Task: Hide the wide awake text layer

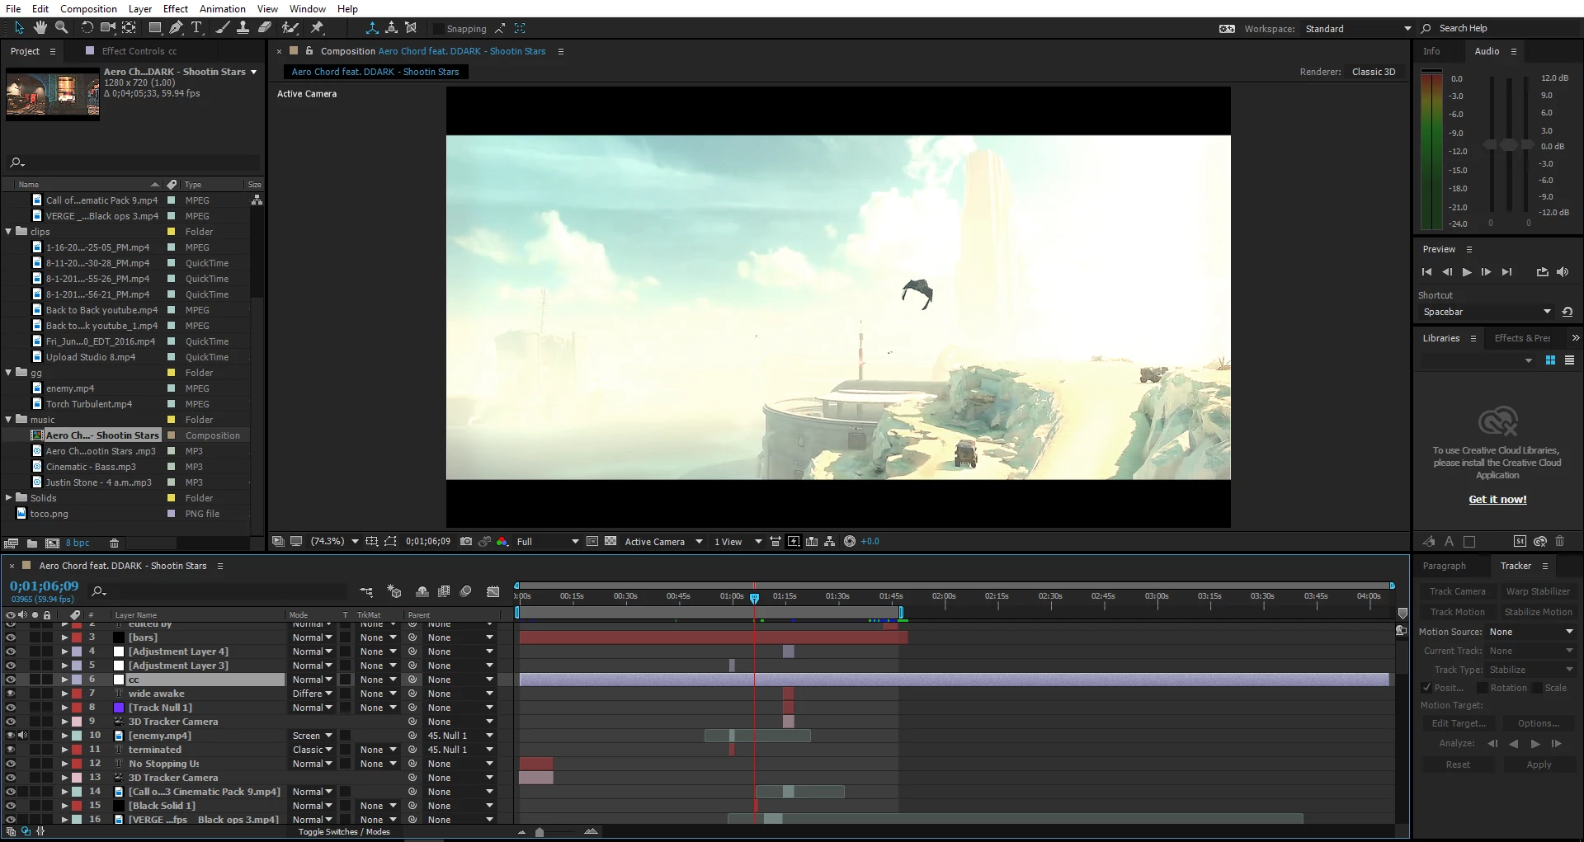Action: pyautogui.click(x=11, y=694)
